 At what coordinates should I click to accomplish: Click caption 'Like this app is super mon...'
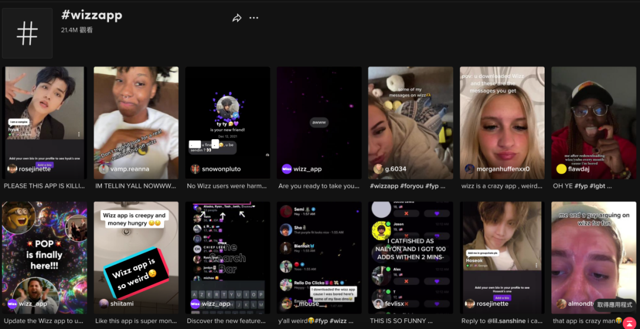coord(136,321)
